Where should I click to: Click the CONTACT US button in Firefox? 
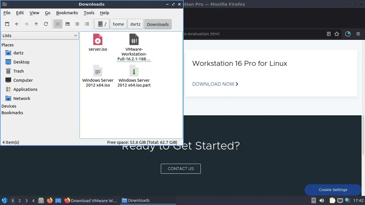tap(181, 169)
